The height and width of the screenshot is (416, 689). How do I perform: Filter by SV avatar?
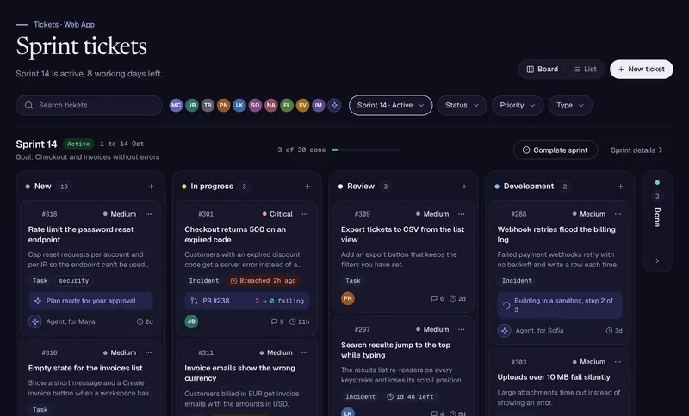pos(303,105)
